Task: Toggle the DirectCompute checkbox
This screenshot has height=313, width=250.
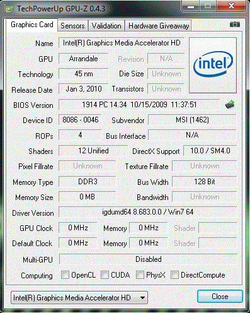Action: click(174, 275)
